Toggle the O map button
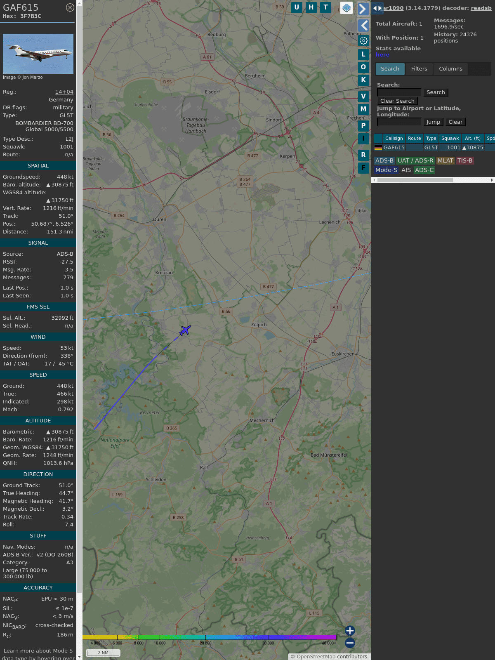495x660 pixels. coord(363,67)
